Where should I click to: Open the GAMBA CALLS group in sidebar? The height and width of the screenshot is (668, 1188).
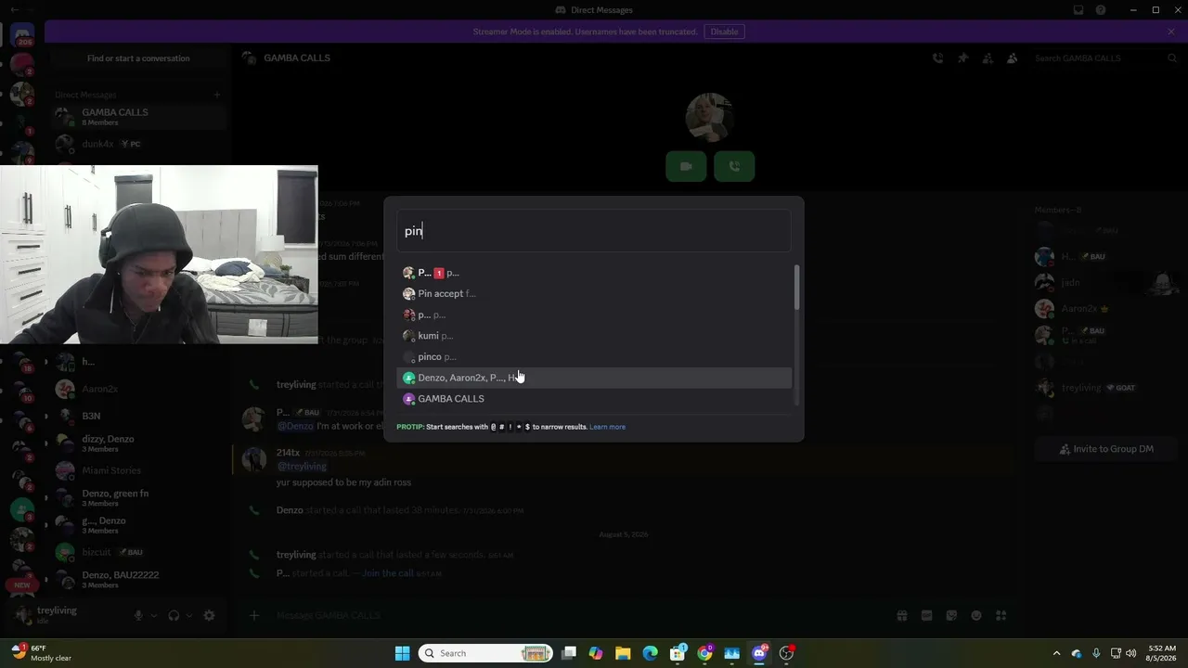click(x=138, y=117)
